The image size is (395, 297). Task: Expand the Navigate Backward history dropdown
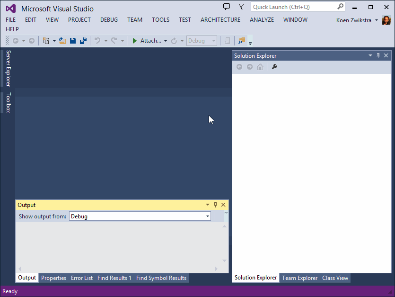24,41
